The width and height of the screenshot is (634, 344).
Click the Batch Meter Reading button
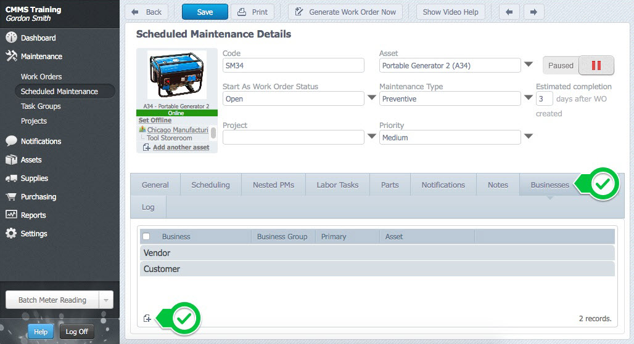[52, 300]
